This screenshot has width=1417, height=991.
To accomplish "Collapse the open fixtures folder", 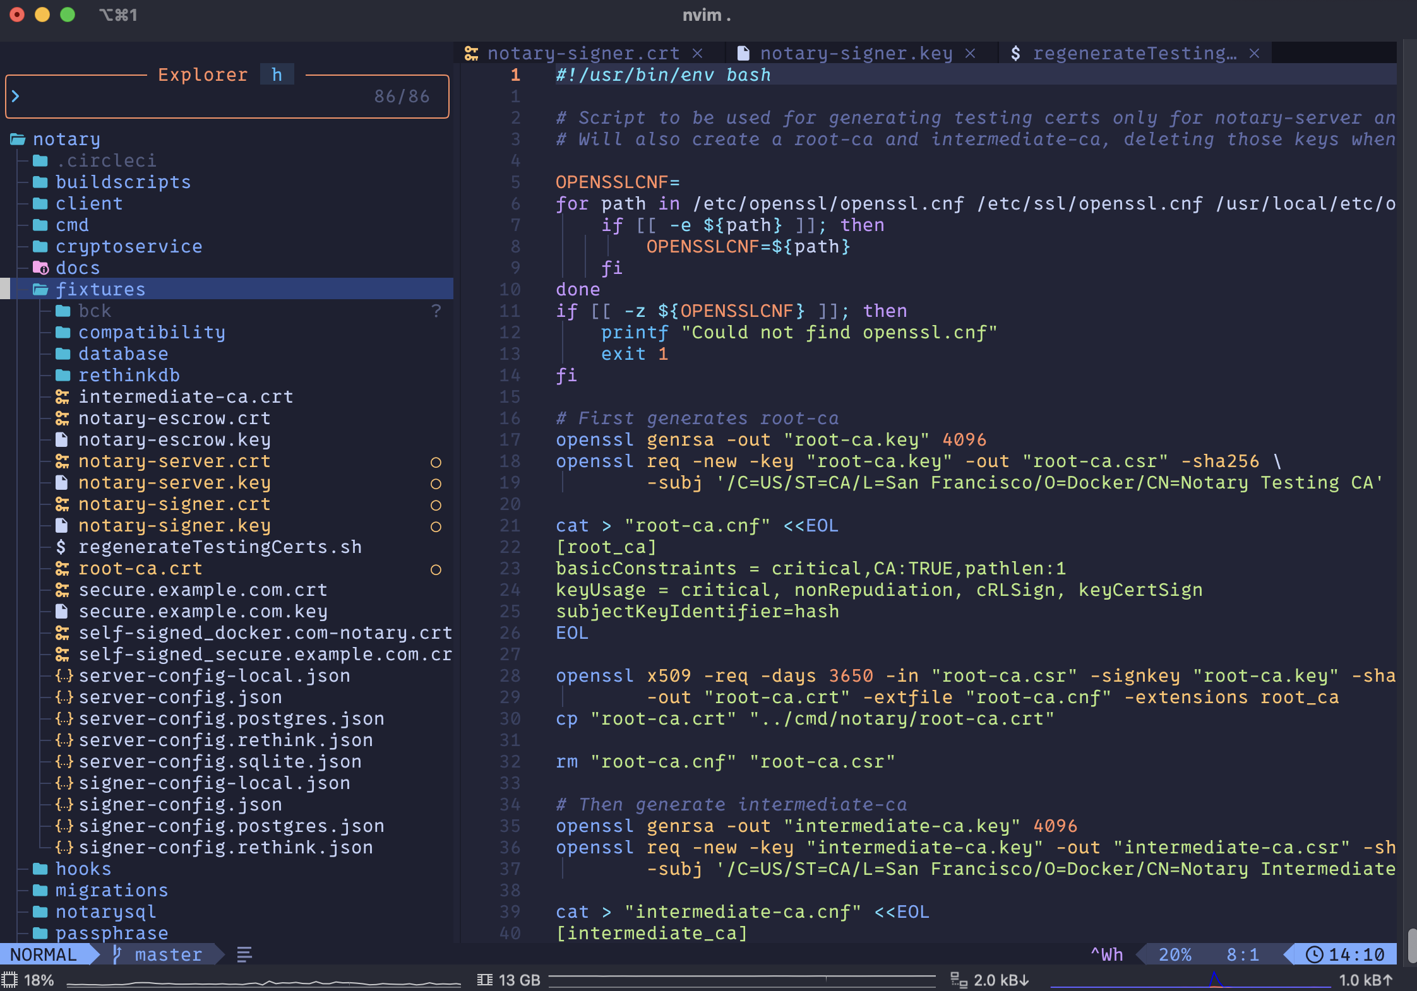I will [100, 290].
